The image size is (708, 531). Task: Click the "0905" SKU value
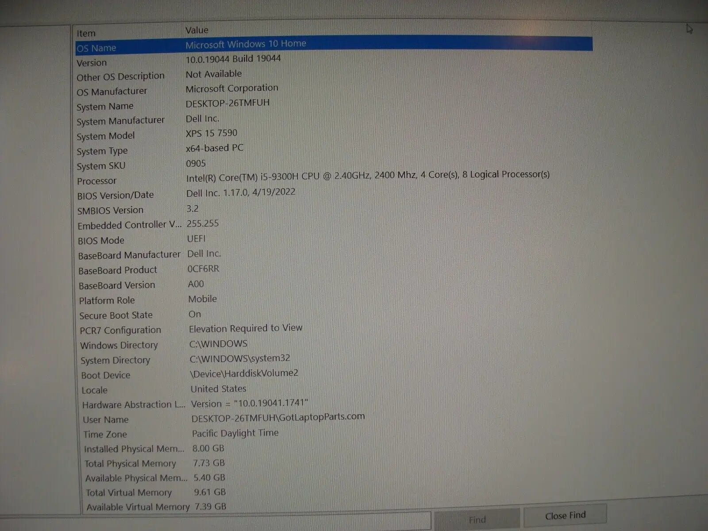[196, 164]
